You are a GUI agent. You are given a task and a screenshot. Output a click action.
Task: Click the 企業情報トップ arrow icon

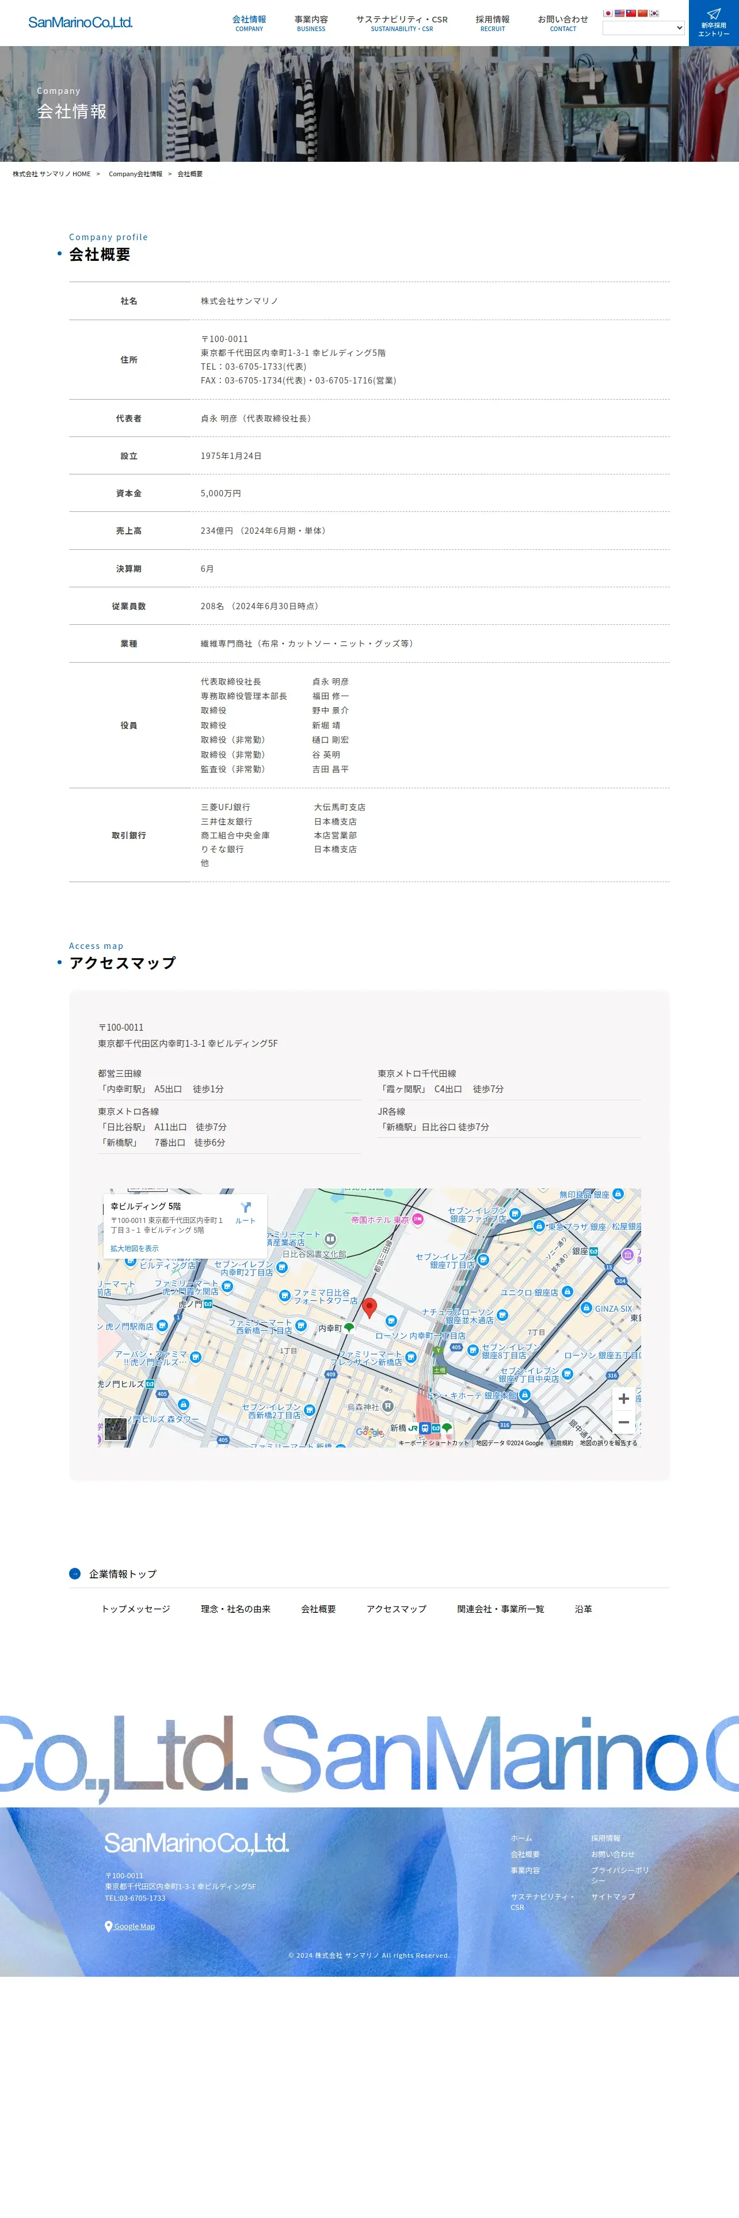(75, 1574)
